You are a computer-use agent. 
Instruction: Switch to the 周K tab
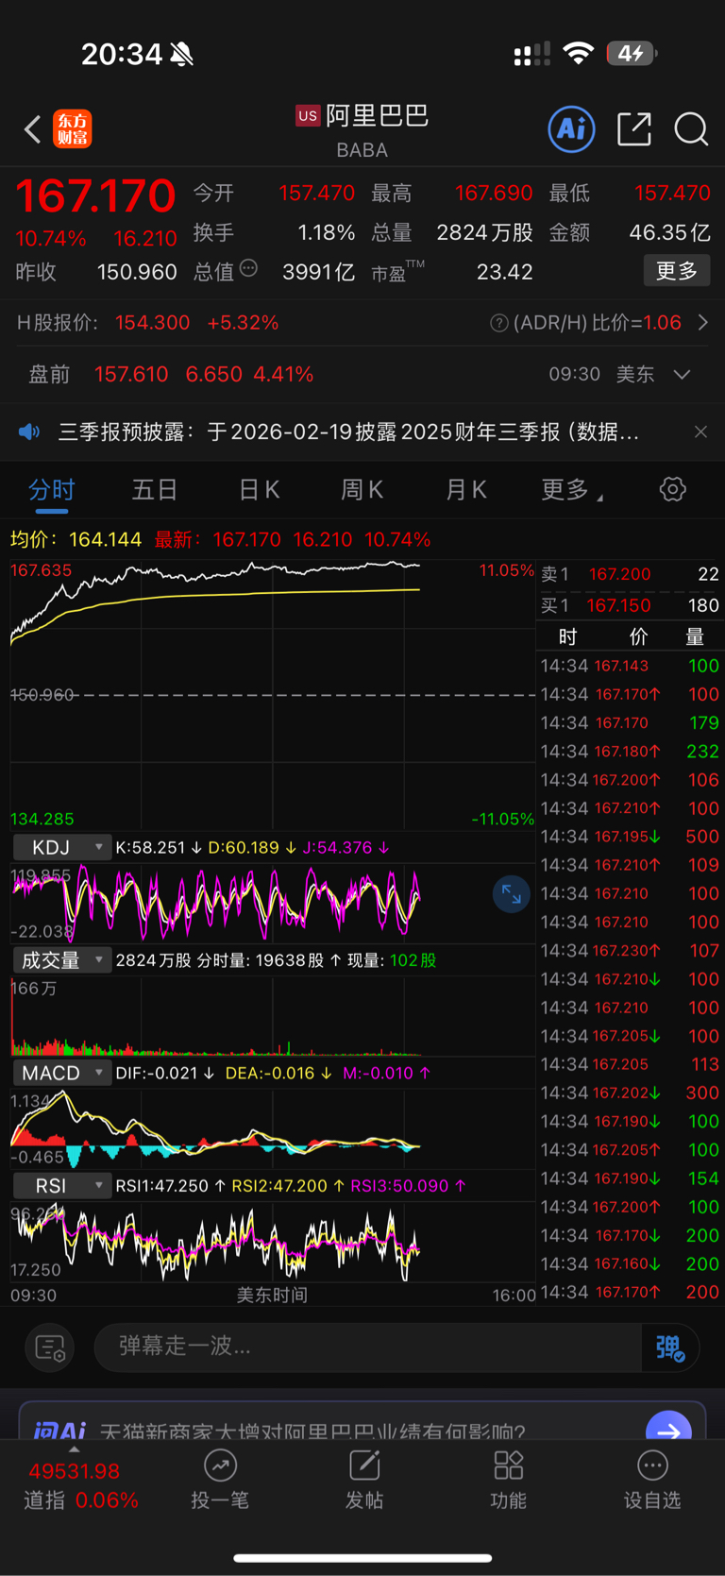(x=362, y=489)
